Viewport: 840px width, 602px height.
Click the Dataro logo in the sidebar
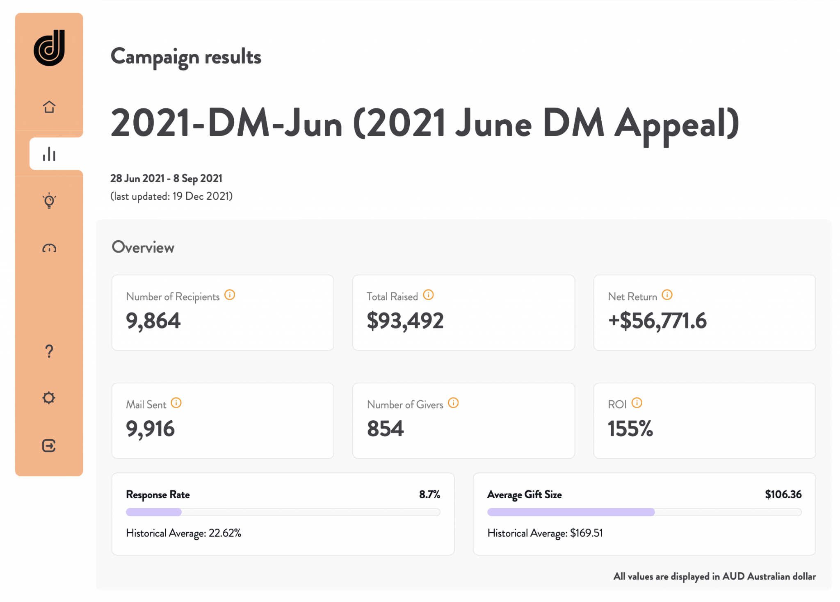coord(49,48)
